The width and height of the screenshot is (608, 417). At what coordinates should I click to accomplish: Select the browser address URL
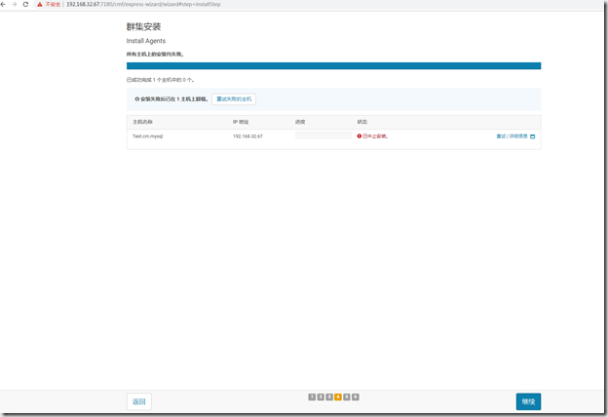click(143, 4)
